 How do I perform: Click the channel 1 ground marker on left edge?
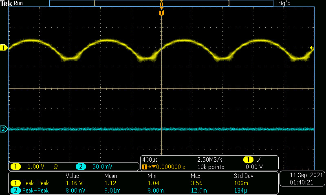click(4, 48)
